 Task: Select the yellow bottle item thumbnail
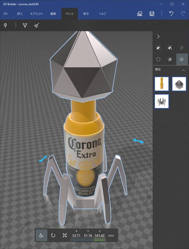tap(162, 84)
